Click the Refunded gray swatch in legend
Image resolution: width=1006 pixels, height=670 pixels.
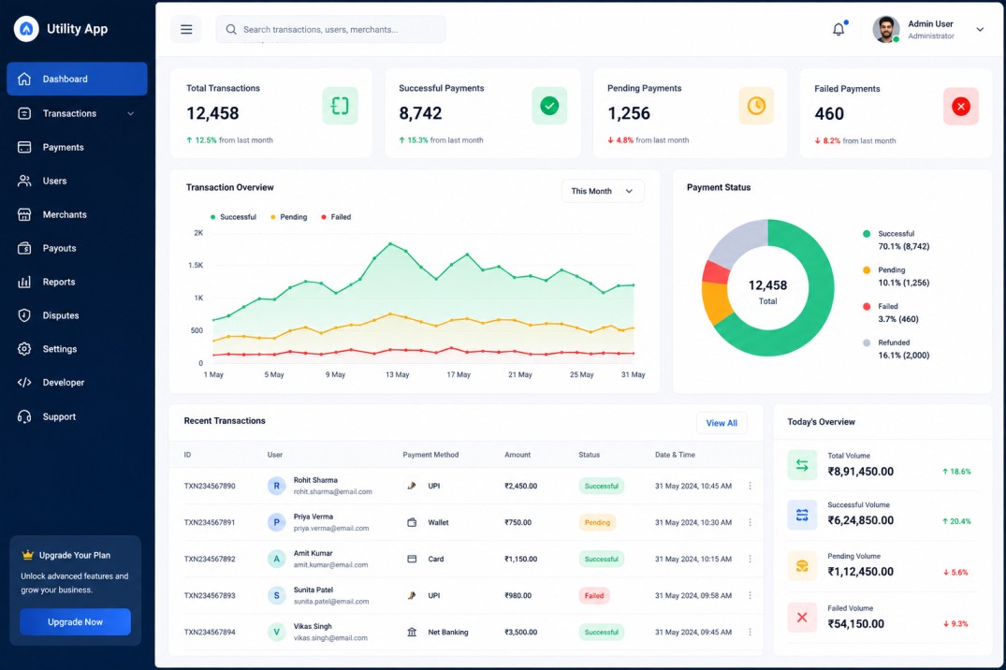(867, 342)
